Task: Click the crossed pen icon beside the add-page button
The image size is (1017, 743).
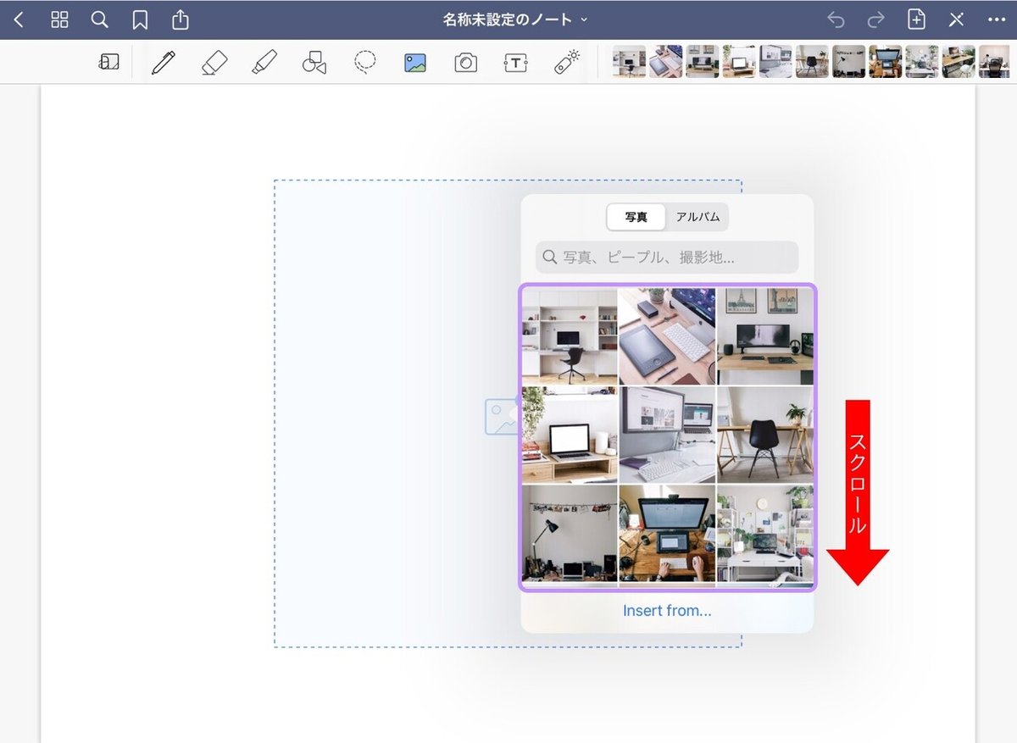Action: [x=956, y=19]
